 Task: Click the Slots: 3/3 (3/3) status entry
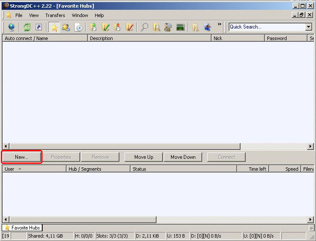pos(114,236)
